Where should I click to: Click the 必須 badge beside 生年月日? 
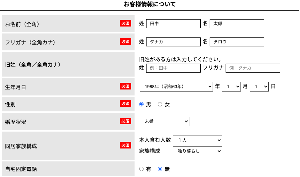126,86
